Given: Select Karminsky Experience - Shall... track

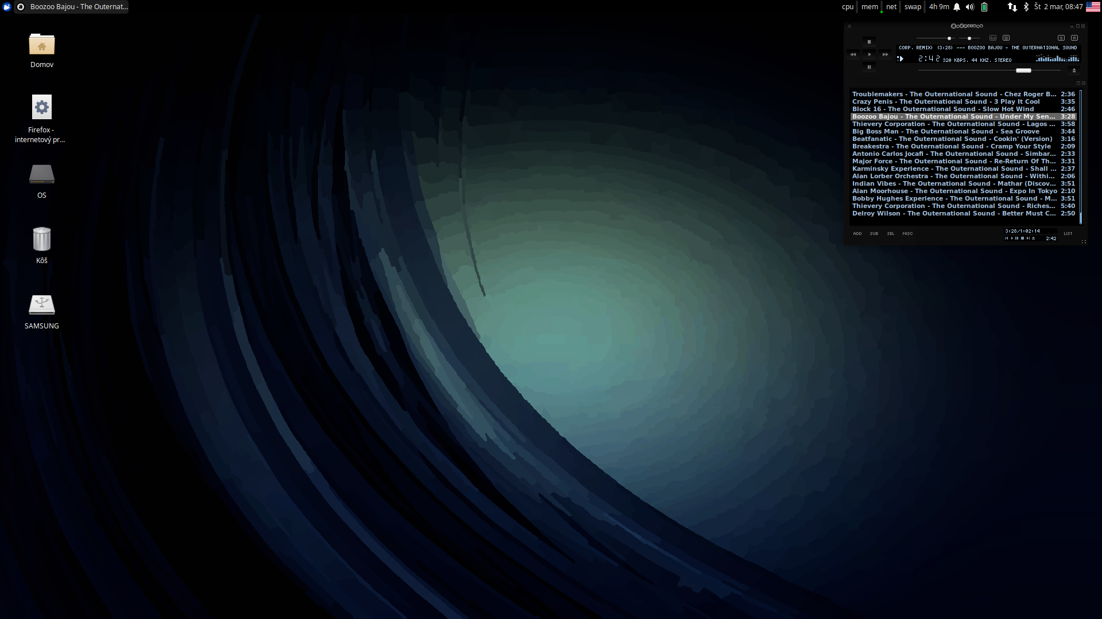Looking at the screenshot, I should click(963, 169).
